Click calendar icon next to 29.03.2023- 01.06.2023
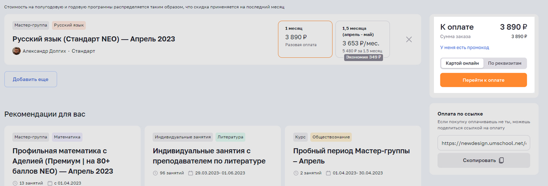 [x=190, y=173]
